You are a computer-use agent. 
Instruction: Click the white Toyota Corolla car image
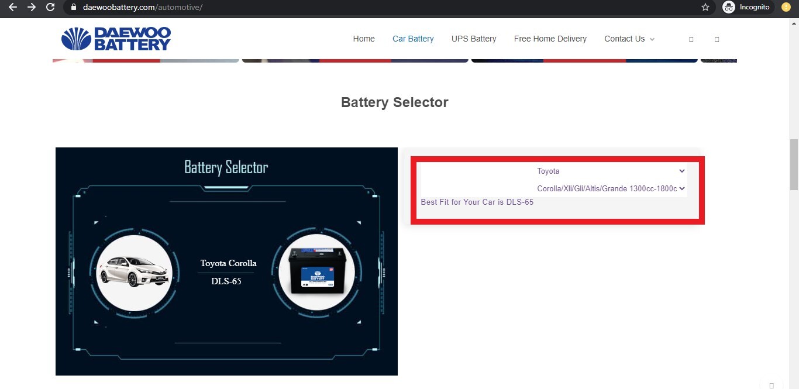pyautogui.click(x=134, y=273)
